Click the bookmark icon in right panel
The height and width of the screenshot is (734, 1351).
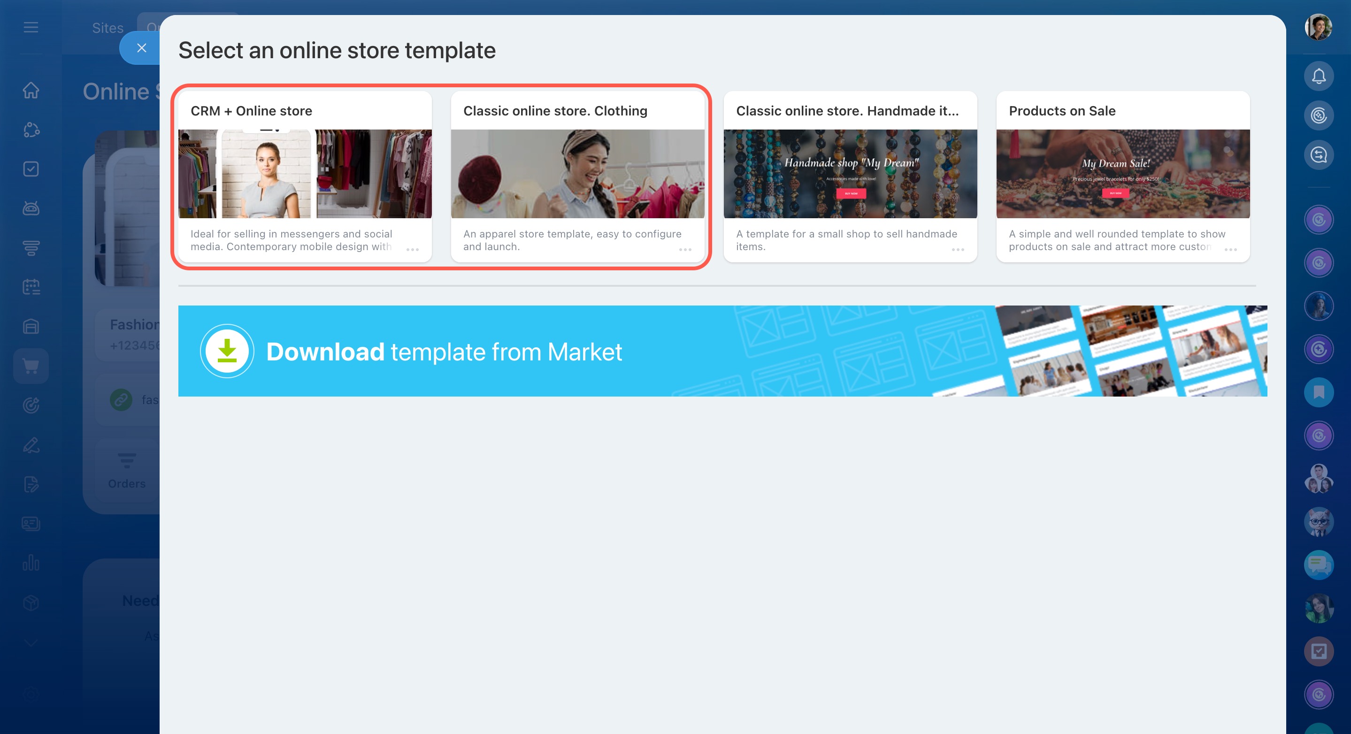(1319, 392)
